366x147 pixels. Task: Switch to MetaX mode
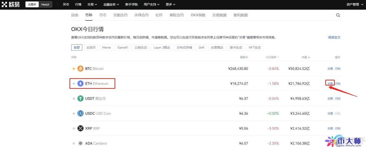pos(45,4)
